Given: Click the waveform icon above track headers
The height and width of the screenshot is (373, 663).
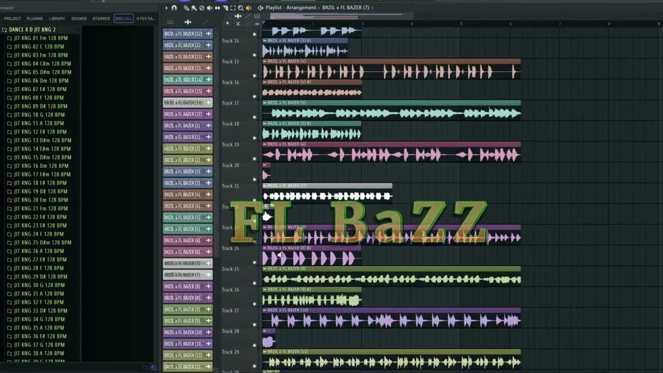Looking at the screenshot, I should coord(238,16).
